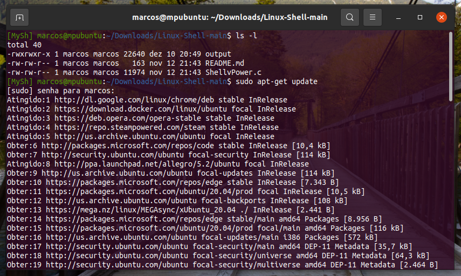The image size is (461, 276).
Task: Click the Obter:17 focal-security/main line
Action: 210,246
